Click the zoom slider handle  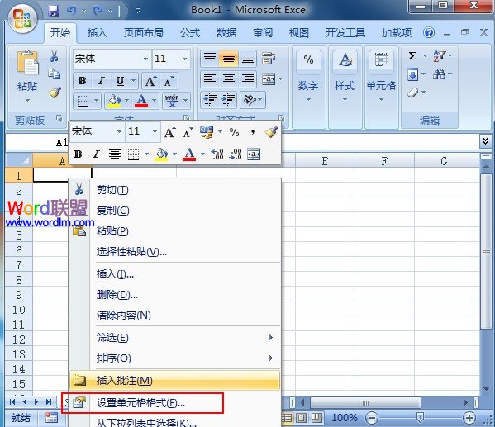(x=420, y=418)
